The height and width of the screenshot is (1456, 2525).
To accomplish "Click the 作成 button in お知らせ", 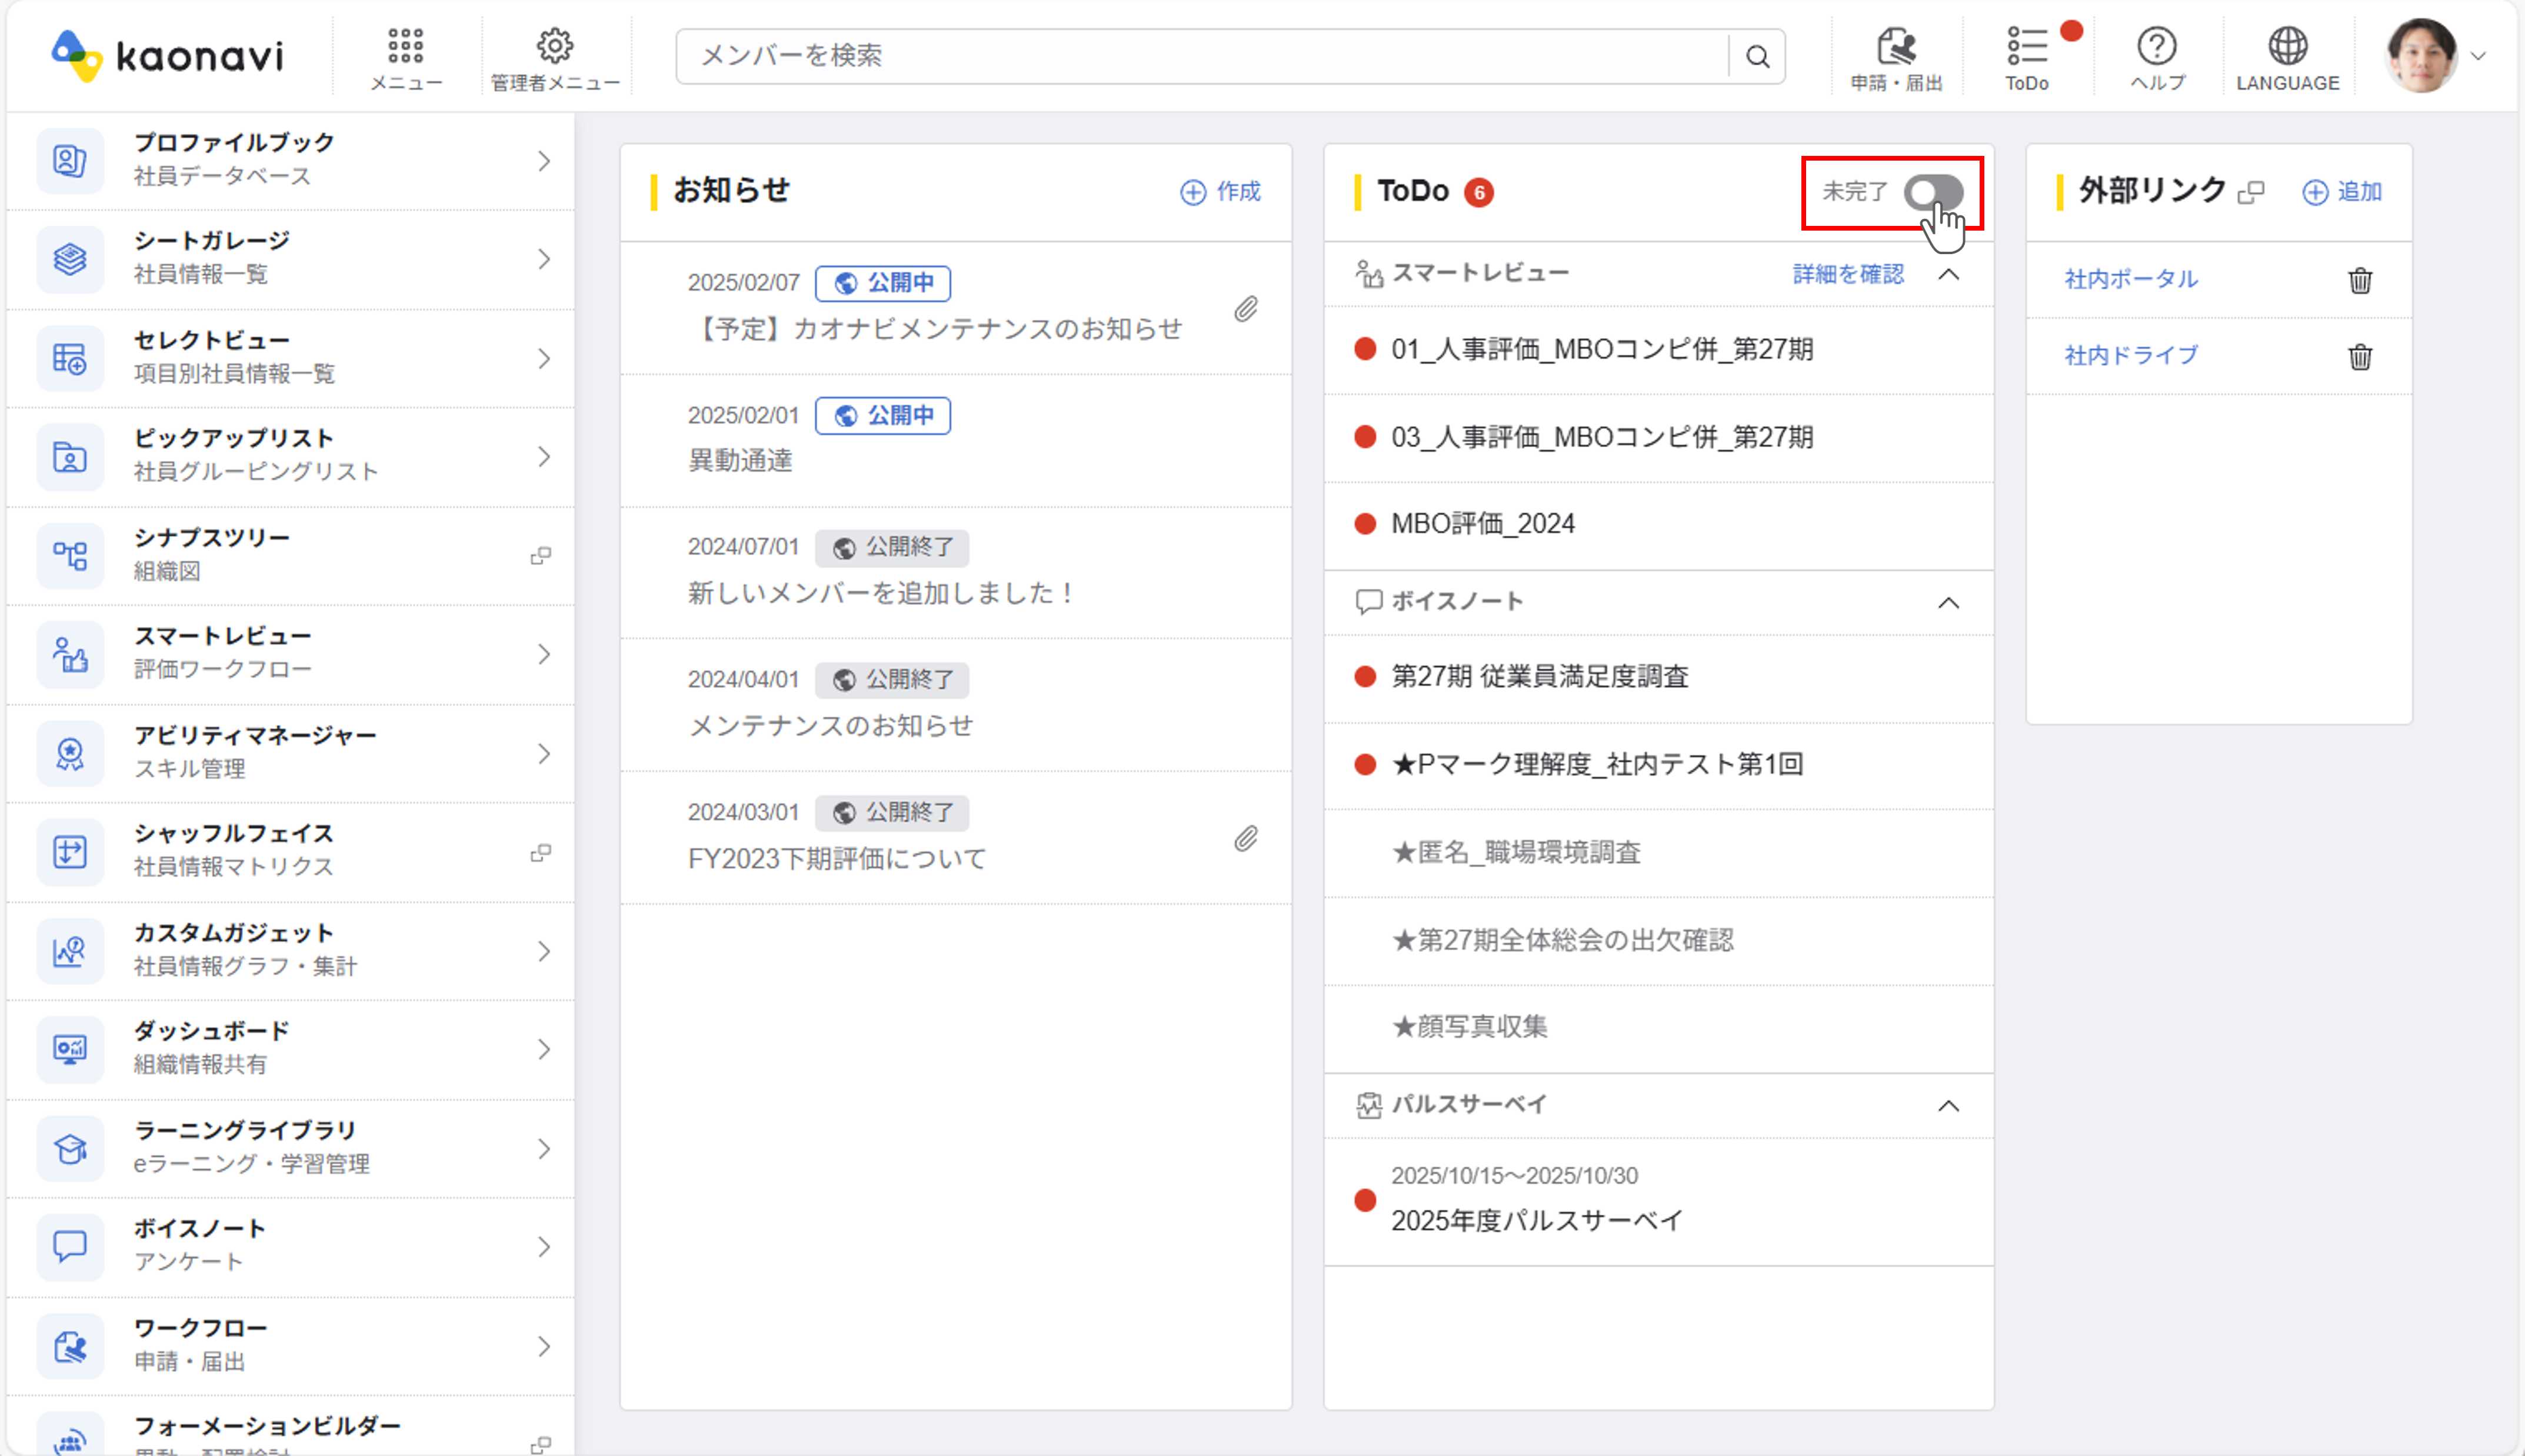I will (x=1221, y=191).
